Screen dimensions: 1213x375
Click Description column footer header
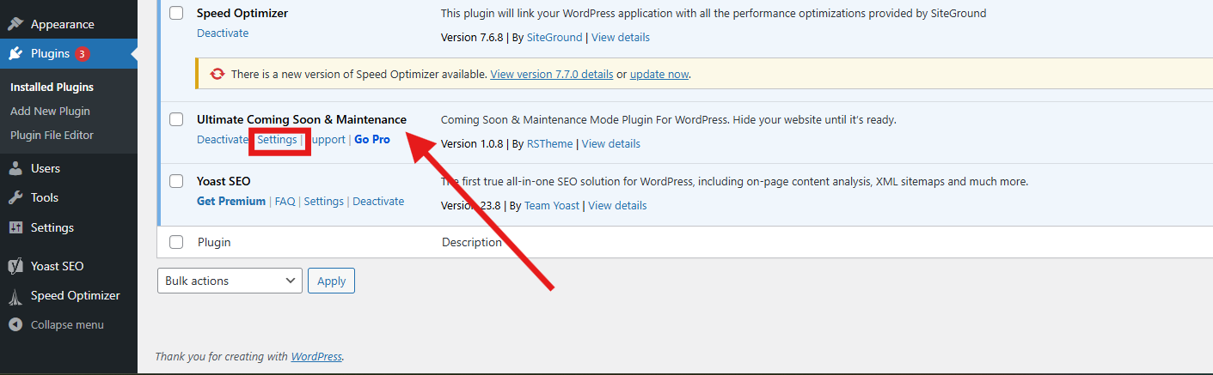tap(472, 242)
